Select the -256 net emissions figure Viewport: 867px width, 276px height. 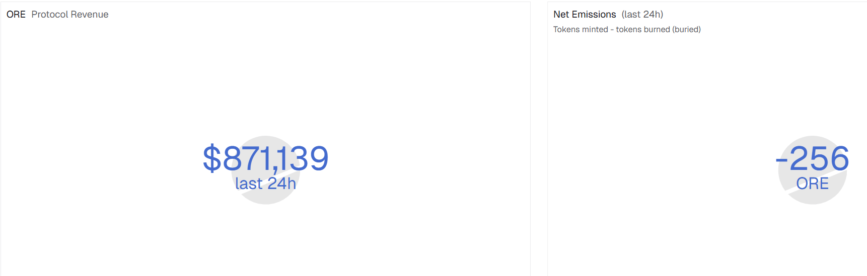(x=813, y=158)
